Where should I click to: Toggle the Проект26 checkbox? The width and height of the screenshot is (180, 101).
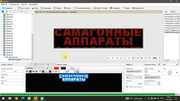[4, 48]
